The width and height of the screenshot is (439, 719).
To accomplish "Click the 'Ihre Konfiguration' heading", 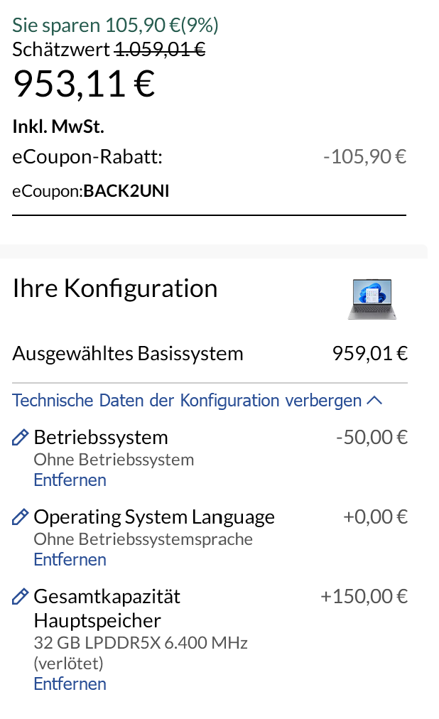I will pos(115,288).
